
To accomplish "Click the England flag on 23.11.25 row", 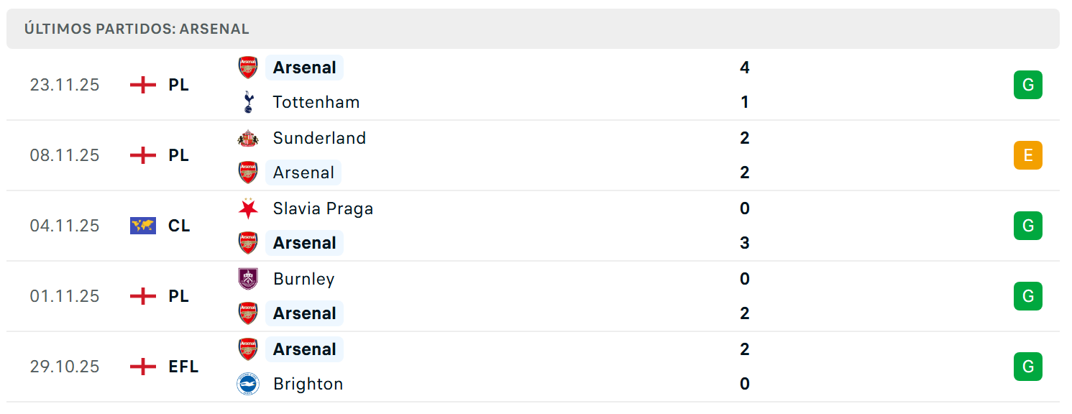I will click(143, 85).
